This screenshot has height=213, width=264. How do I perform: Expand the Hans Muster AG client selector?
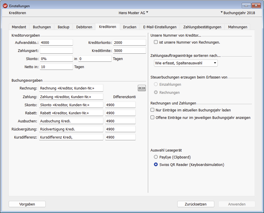133,13
